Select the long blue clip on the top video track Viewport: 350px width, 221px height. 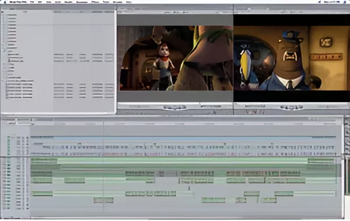pyautogui.click(x=183, y=138)
